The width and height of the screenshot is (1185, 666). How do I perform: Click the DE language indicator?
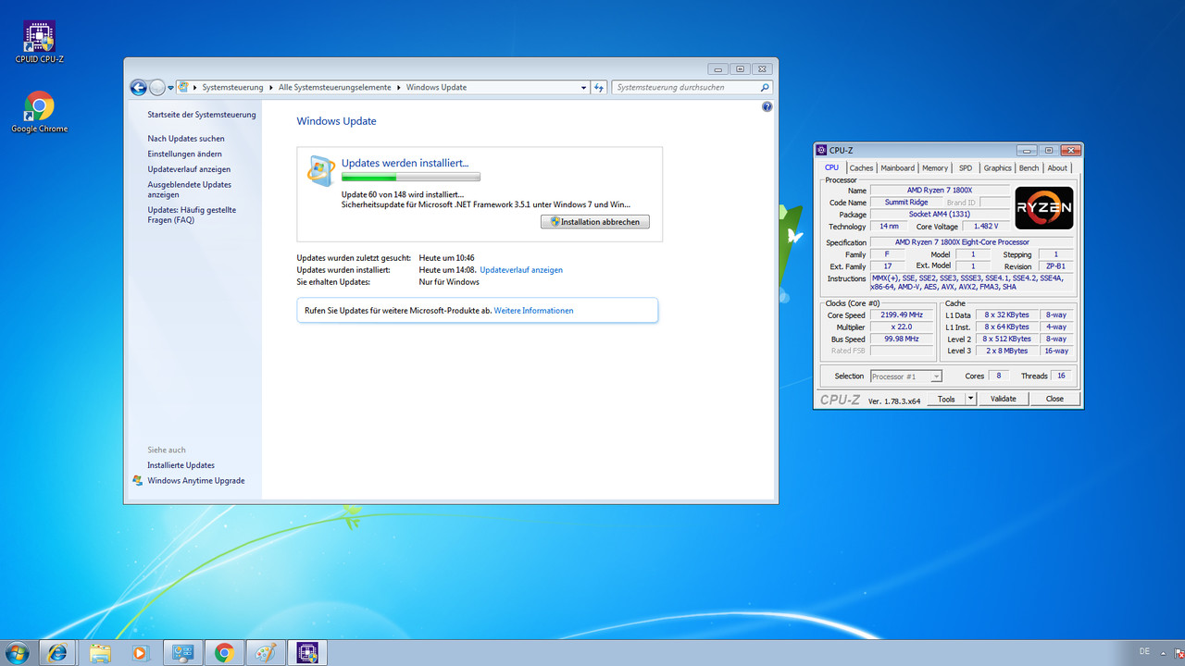point(1144,651)
